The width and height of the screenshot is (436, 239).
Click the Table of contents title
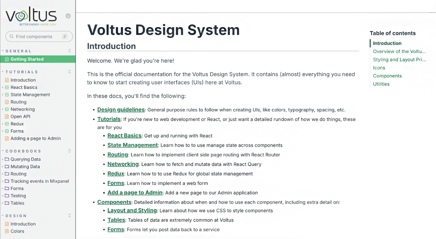coord(393,33)
